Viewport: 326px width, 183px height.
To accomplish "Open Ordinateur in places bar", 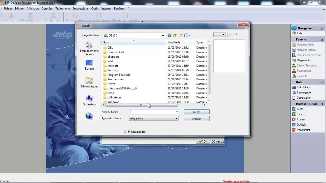I will click(x=89, y=100).
